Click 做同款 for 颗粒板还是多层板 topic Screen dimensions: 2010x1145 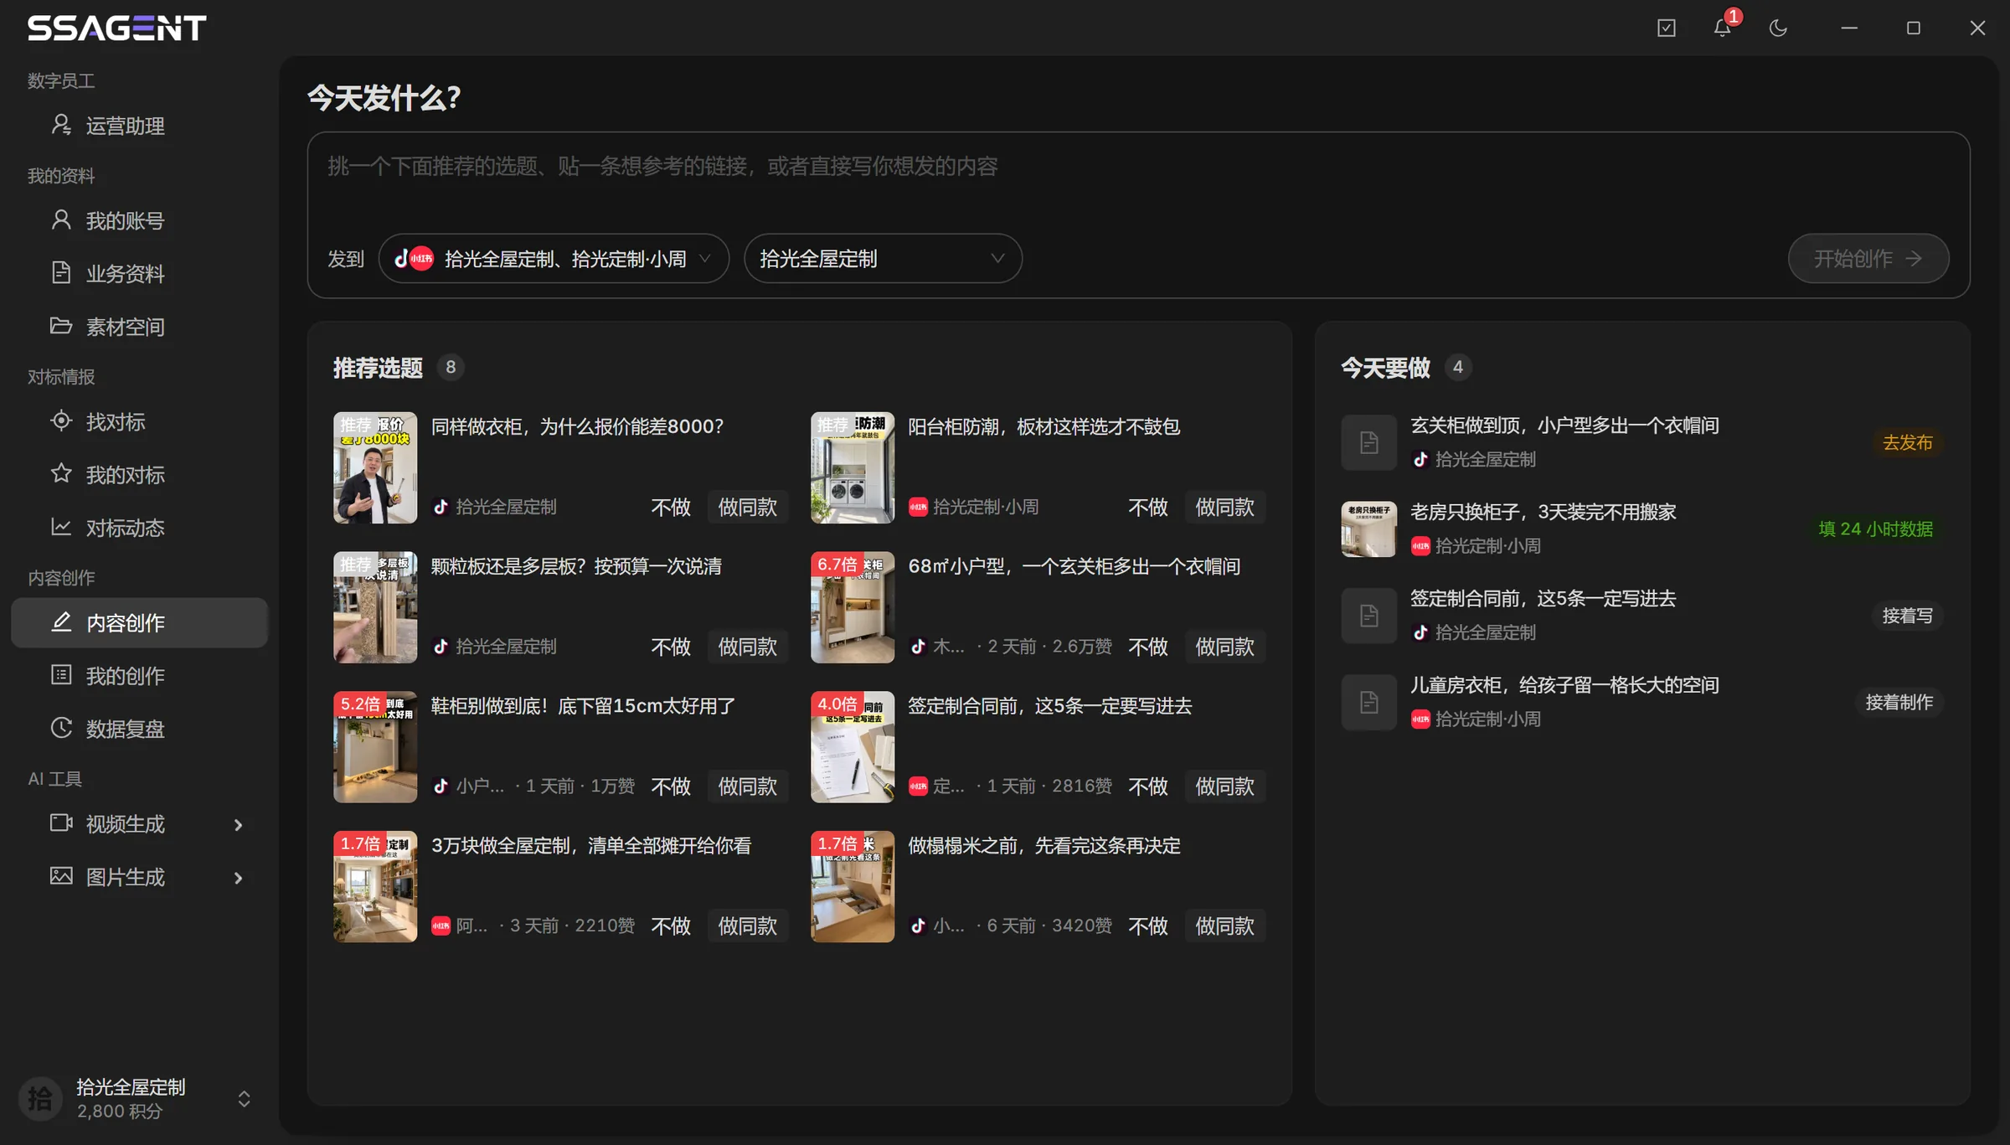tap(748, 647)
